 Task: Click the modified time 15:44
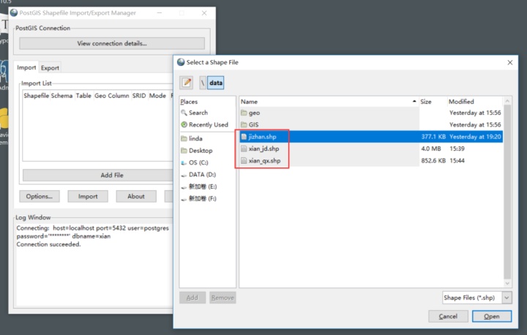(457, 161)
